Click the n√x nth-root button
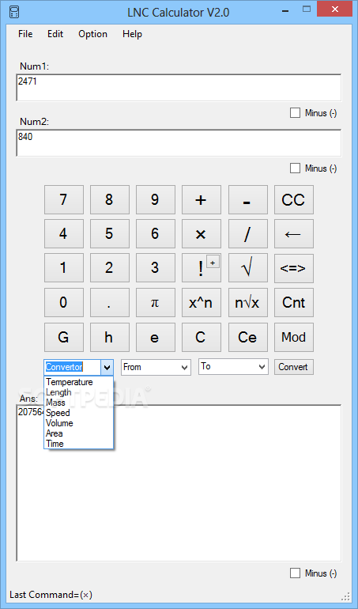 click(247, 303)
